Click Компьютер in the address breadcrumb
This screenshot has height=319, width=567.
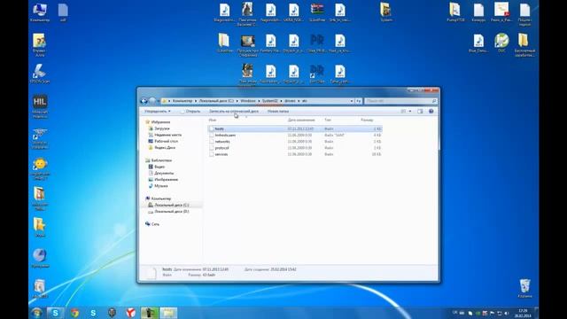pos(183,101)
